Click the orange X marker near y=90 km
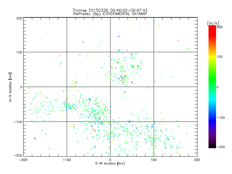The height and width of the screenshot is (174, 232). 86,56
